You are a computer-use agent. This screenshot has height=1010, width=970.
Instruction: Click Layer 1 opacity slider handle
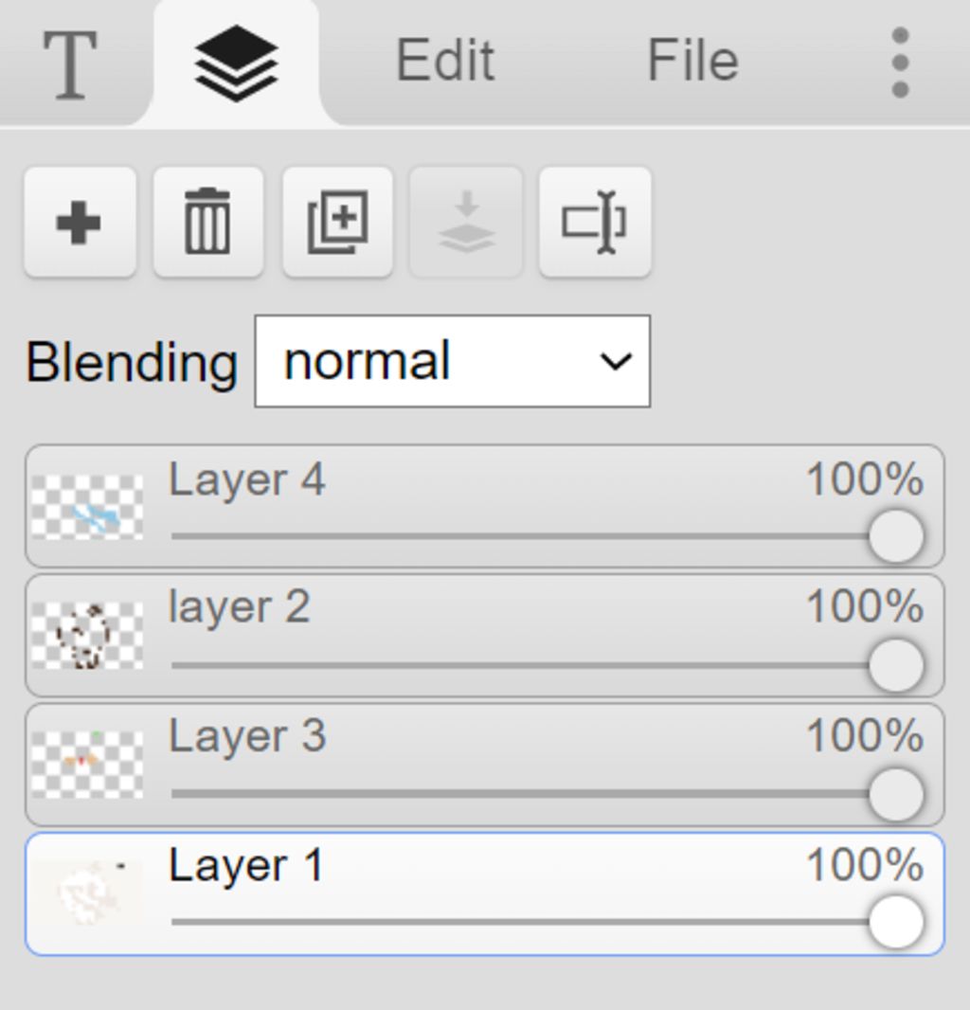point(895,921)
